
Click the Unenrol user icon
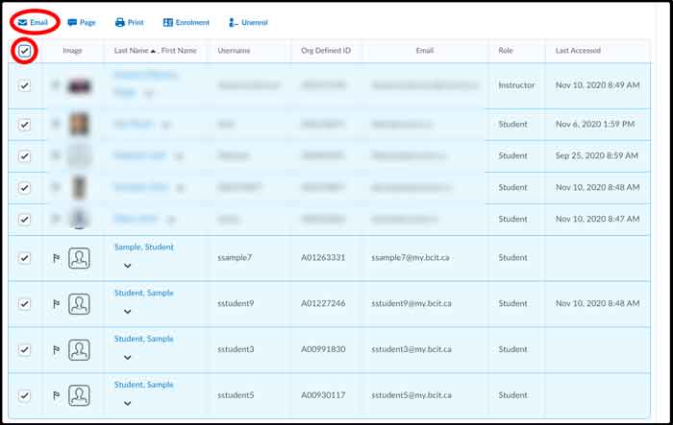[x=234, y=21]
